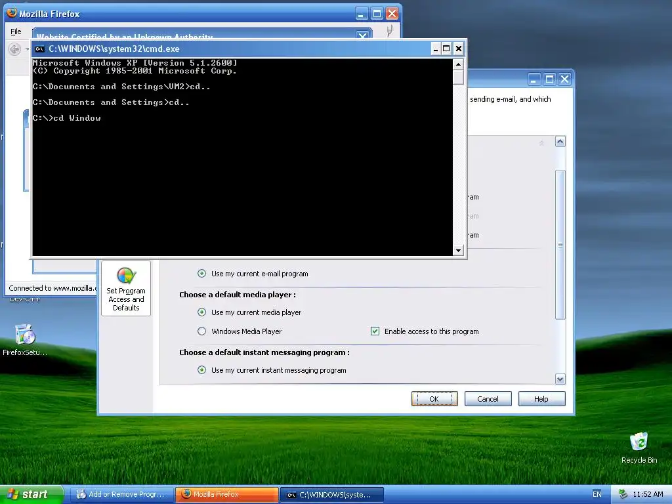Collapse the configuration section chevron

(x=541, y=143)
